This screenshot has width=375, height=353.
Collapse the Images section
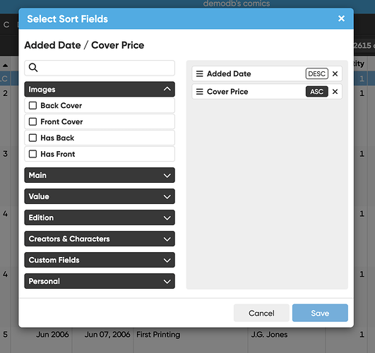point(100,89)
